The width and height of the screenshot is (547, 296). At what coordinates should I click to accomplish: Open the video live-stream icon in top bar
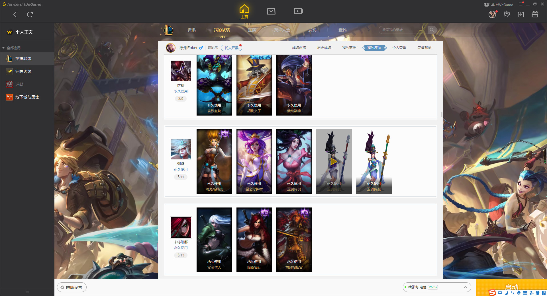click(x=298, y=11)
